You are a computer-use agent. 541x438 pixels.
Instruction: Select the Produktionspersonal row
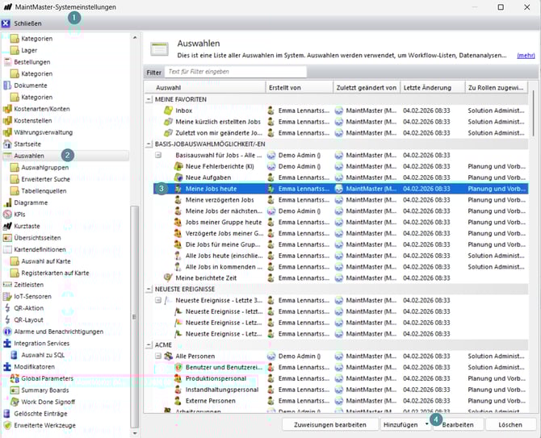(341, 378)
